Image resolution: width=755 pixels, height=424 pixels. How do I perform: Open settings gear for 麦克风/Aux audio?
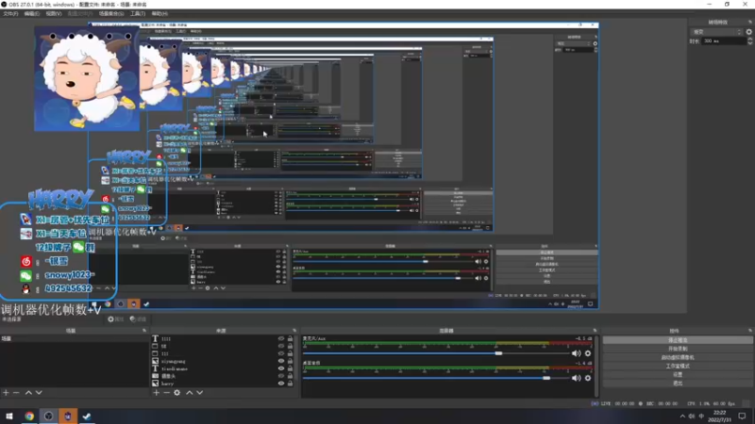point(588,353)
